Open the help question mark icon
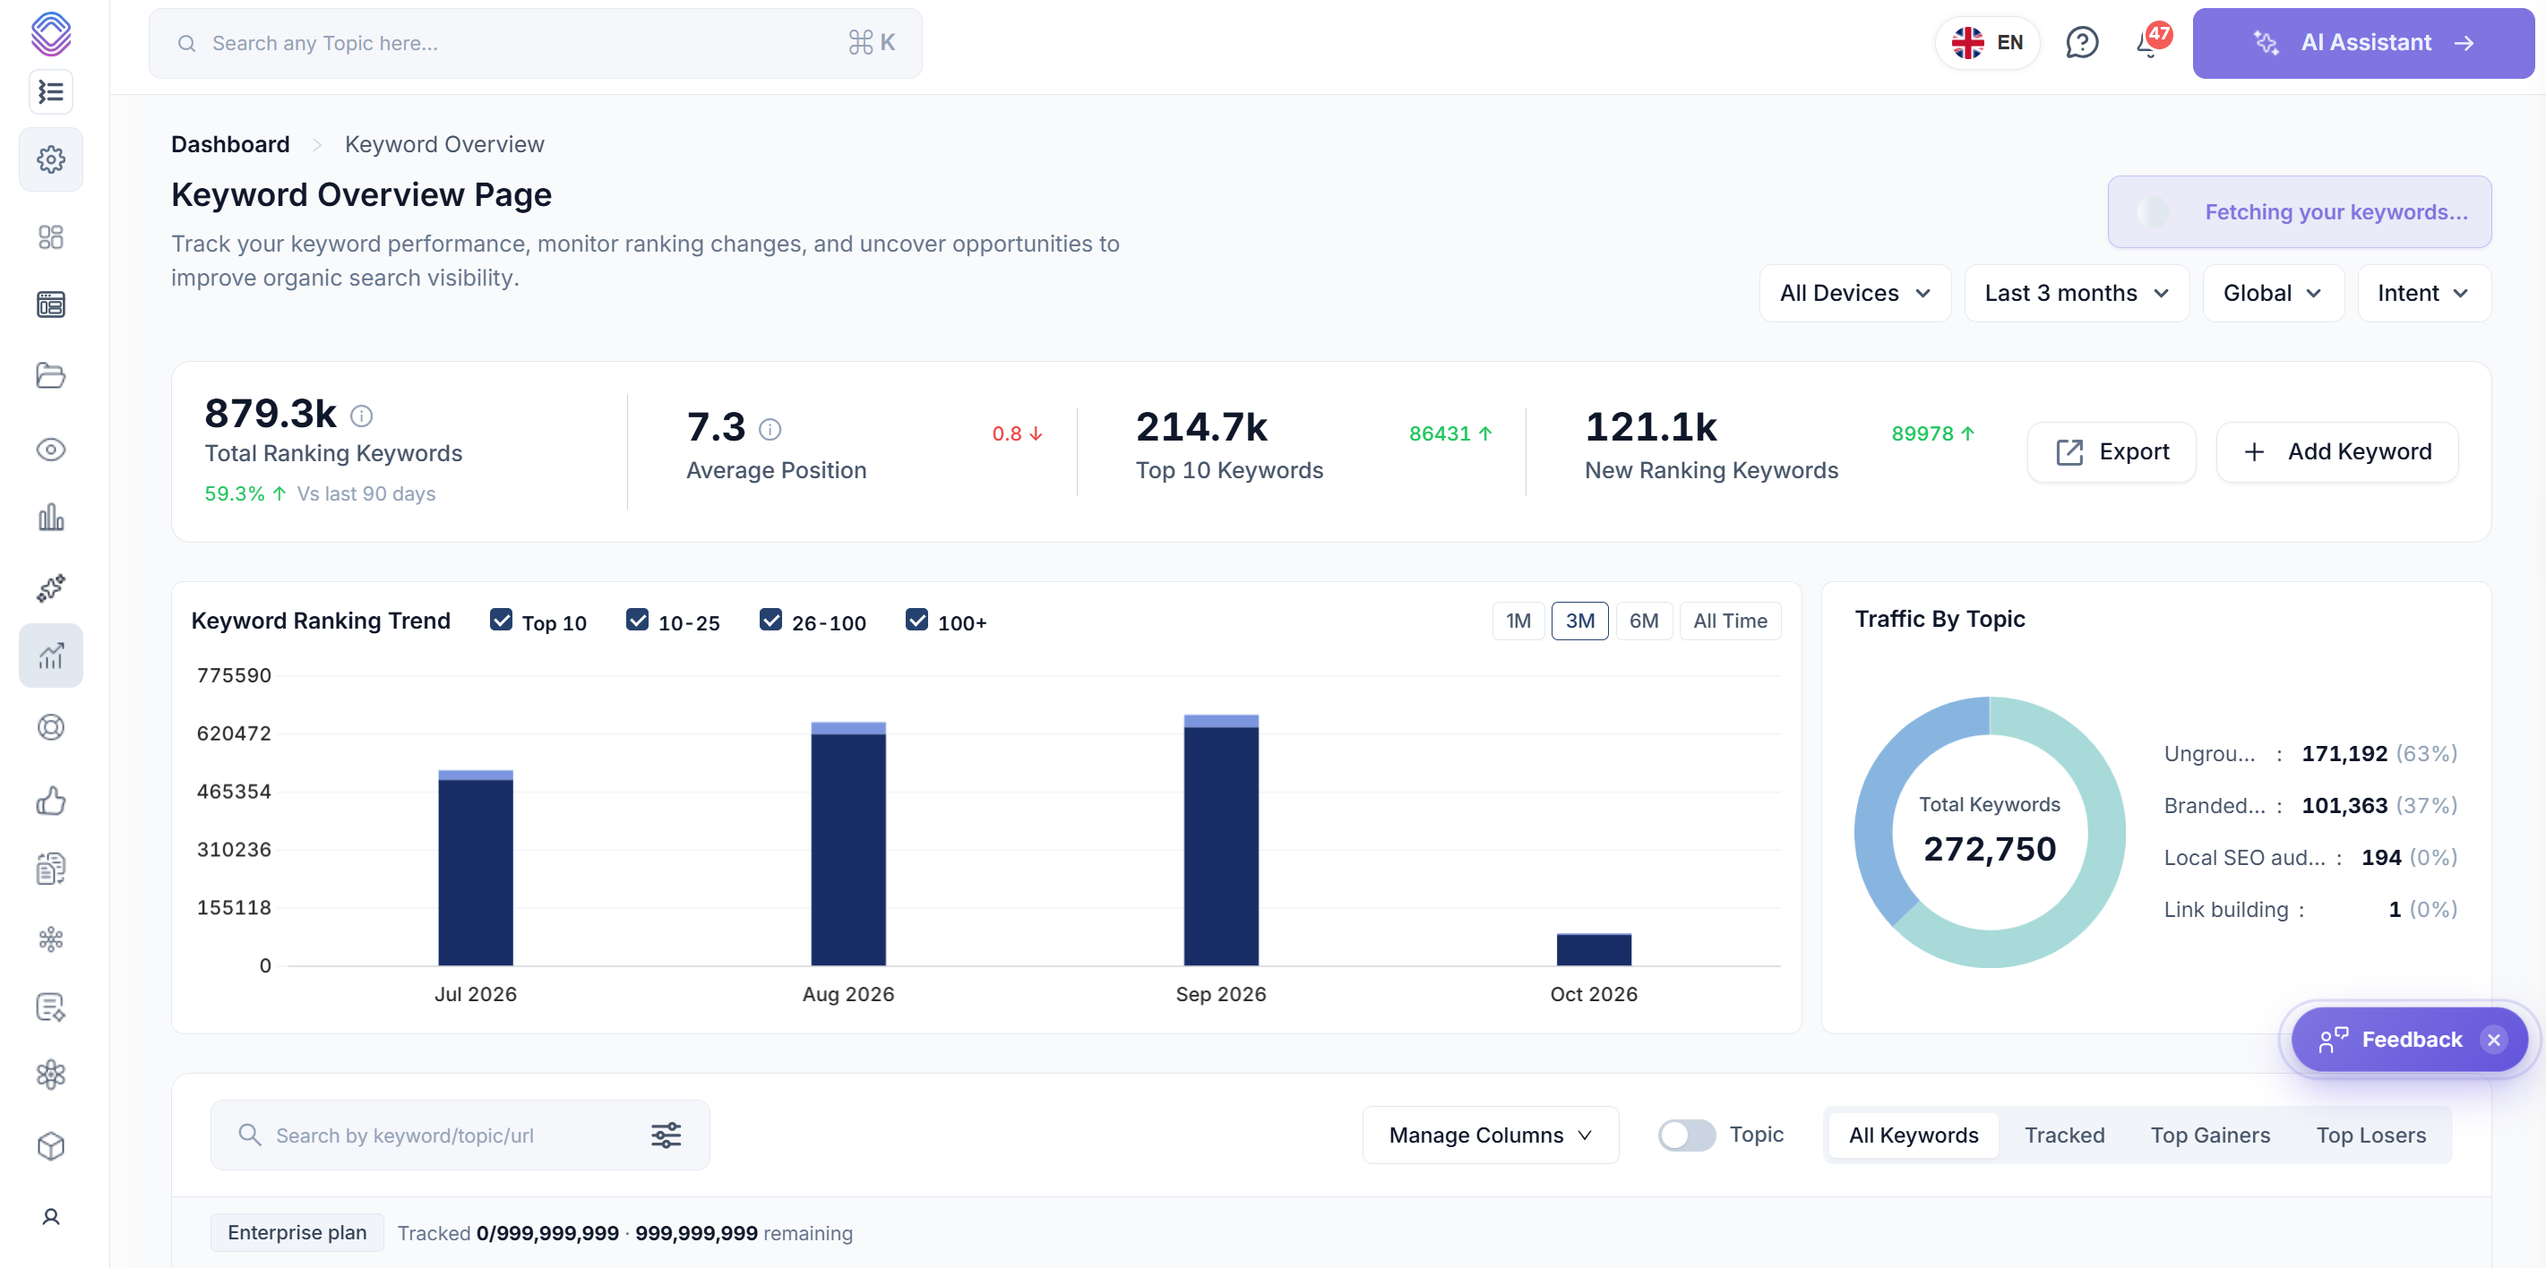The image size is (2546, 1268). [x=2081, y=42]
